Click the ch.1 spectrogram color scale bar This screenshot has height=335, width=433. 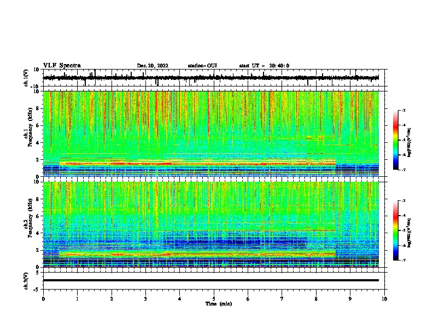point(396,140)
